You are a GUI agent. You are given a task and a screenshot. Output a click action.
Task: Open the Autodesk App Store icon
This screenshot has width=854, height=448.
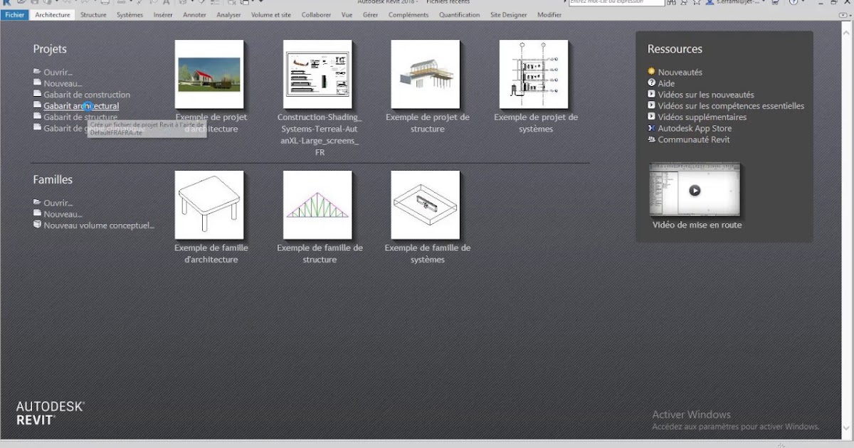[x=652, y=128]
